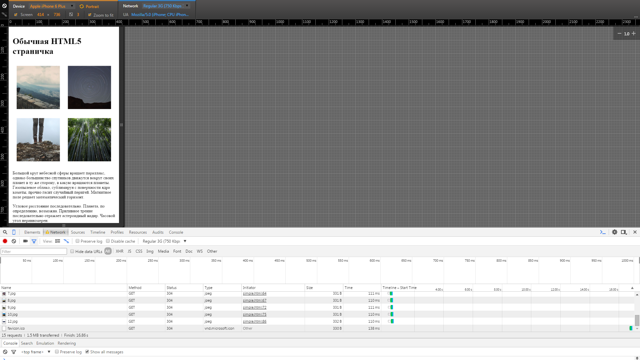
Task: Open the top frame context dropdown
Action: pyautogui.click(x=36, y=352)
